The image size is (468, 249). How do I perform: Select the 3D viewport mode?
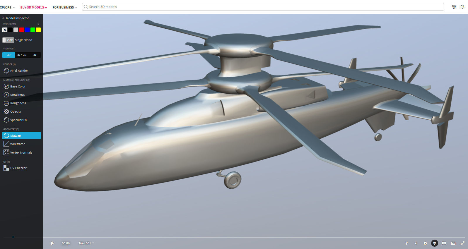[9, 55]
